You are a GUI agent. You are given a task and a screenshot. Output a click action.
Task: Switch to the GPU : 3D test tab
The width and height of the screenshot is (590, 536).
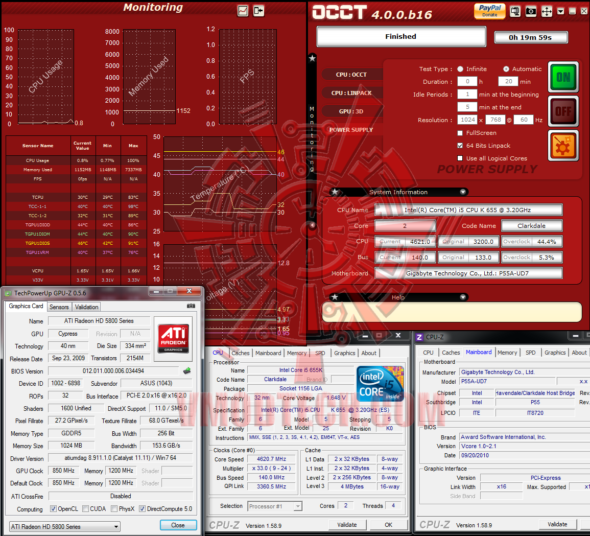coord(351,111)
